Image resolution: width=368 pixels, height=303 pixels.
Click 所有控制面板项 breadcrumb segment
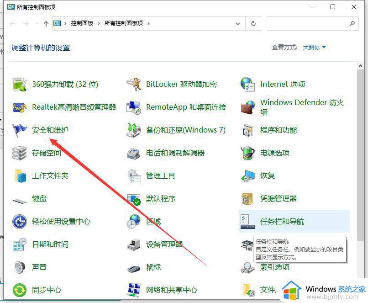click(x=124, y=23)
